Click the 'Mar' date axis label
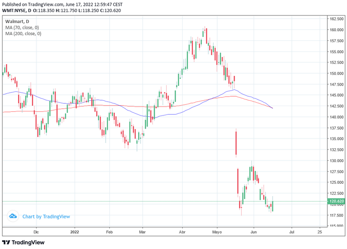 pyautogui.click(x=142, y=232)
